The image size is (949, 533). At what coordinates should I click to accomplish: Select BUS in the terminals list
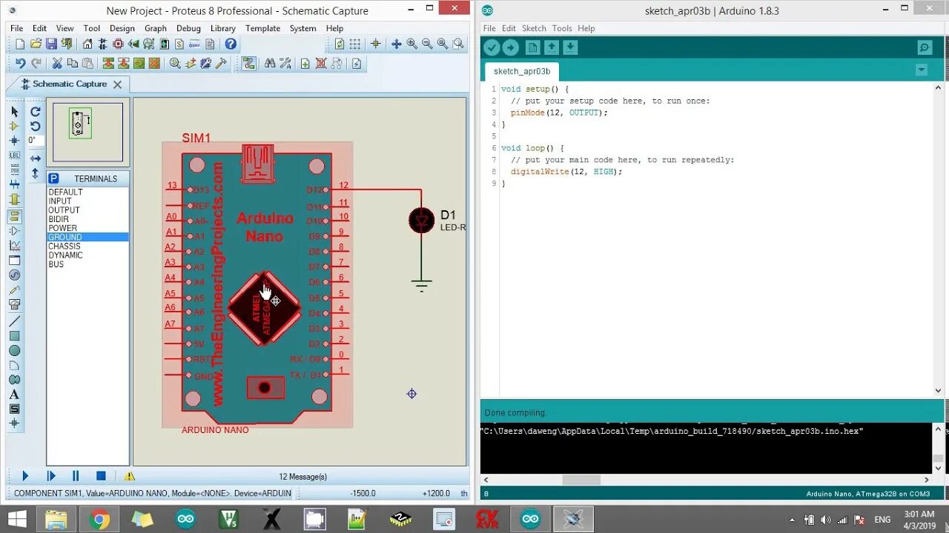[x=88, y=264]
